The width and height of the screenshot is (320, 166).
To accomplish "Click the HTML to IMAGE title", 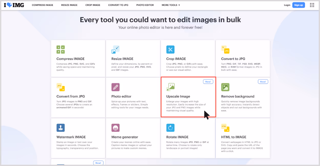I will (x=234, y=137).
